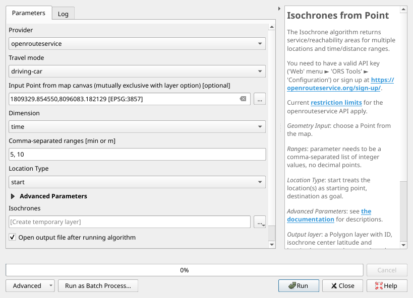This screenshot has height=298, width=413.
Task: Pick a point from the map canvas
Action: pos(260,99)
